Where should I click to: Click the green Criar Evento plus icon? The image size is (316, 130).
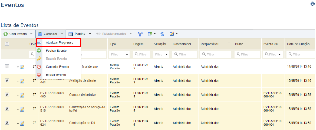[5, 34]
